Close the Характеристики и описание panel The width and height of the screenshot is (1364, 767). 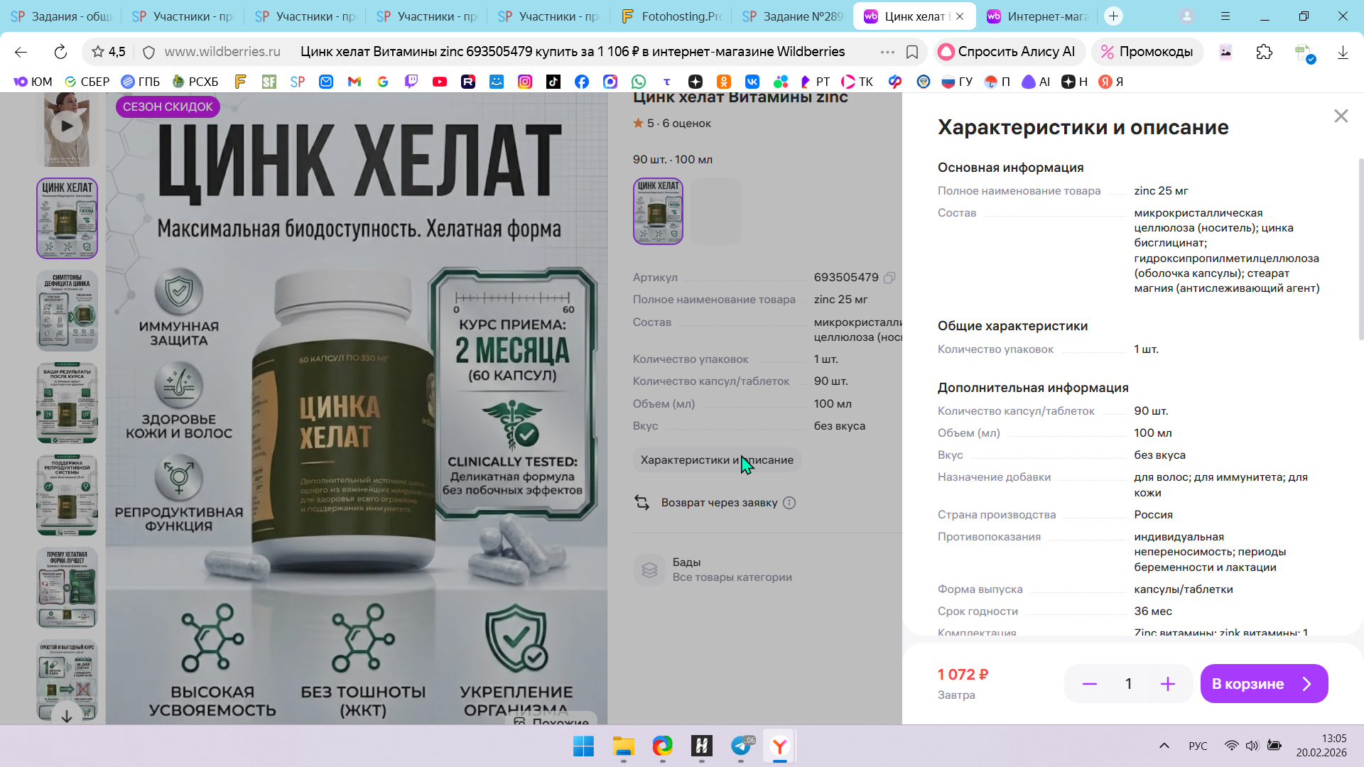(x=1341, y=116)
